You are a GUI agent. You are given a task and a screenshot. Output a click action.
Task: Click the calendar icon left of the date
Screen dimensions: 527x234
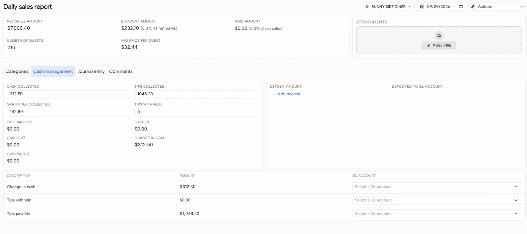[x=422, y=7]
